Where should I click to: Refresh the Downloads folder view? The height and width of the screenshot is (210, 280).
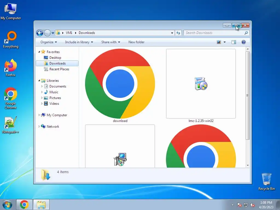click(178, 33)
